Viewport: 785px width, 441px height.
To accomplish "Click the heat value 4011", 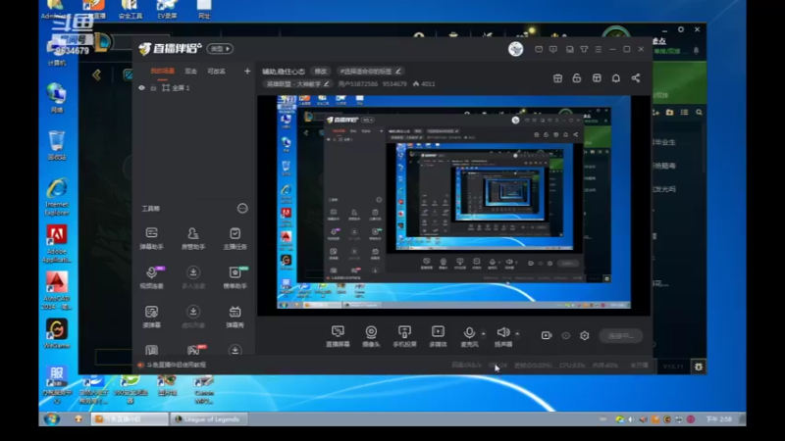I will coord(428,84).
